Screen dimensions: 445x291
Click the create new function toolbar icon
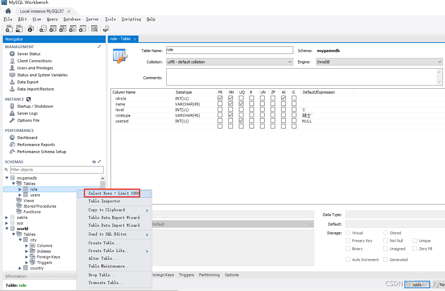82,29
